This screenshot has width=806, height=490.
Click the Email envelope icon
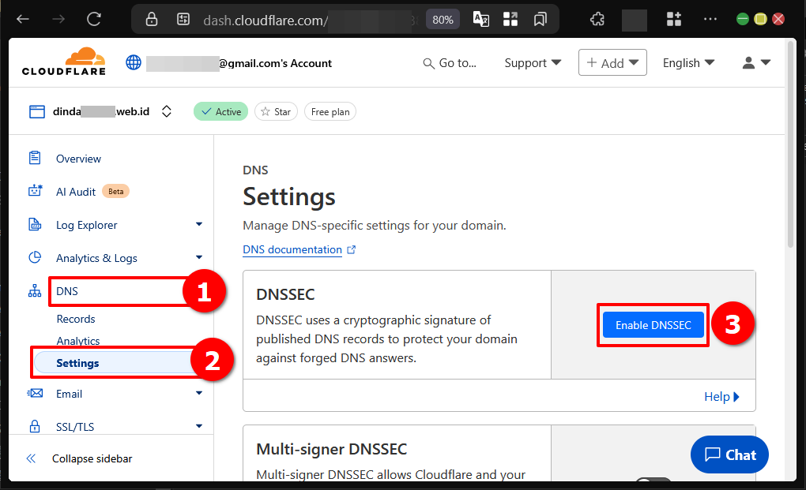pyautogui.click(x=35, y=393)
